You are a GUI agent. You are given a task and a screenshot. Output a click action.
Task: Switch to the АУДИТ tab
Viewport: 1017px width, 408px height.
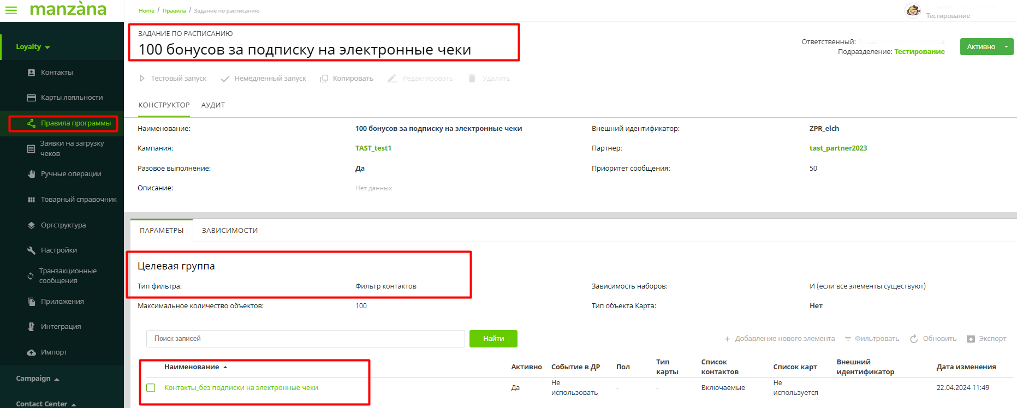pos(213,105)
